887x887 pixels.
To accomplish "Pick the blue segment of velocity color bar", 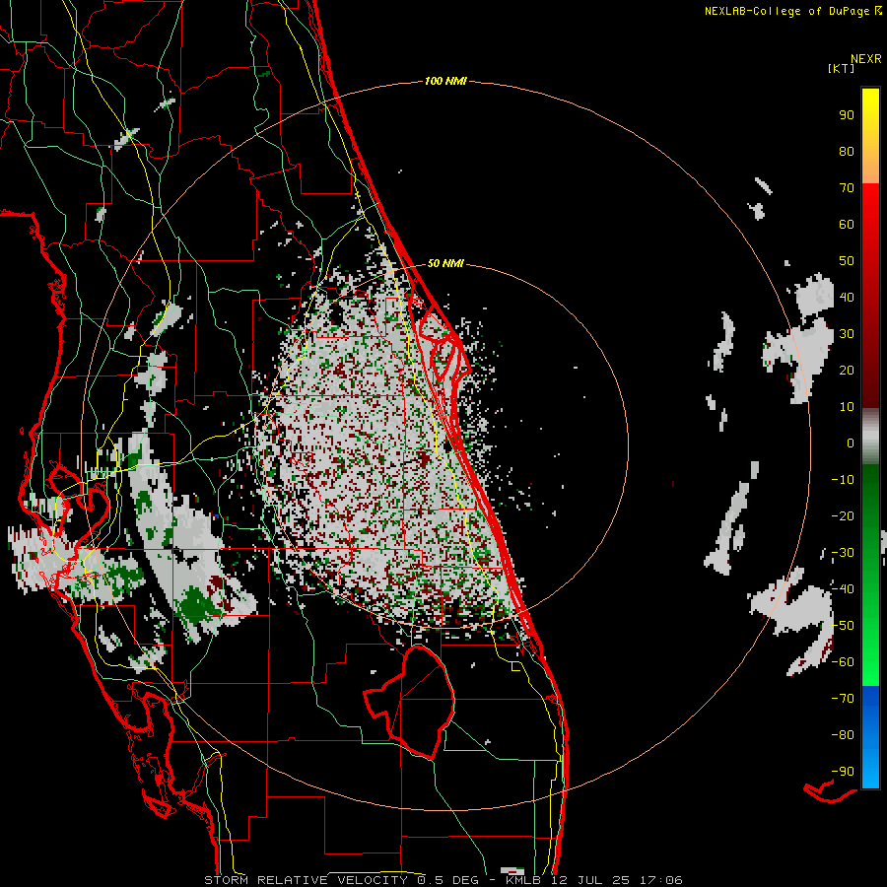I will click(x=870, y=737).
